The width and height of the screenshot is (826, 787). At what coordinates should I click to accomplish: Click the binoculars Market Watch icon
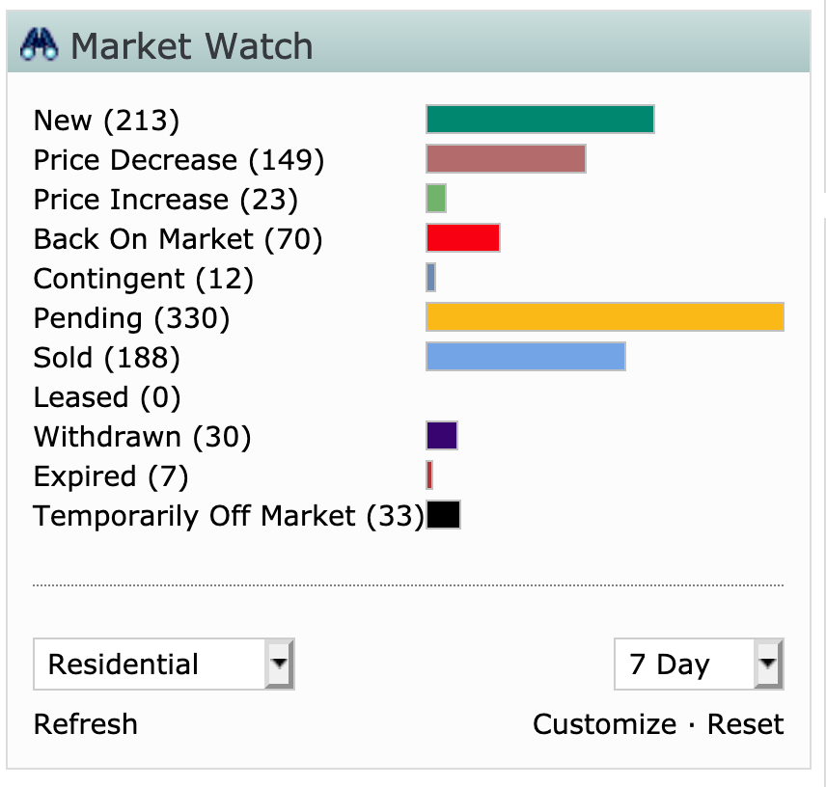[x=40, y=46]
